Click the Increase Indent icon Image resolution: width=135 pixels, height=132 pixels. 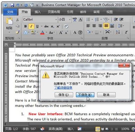(122, 20)
